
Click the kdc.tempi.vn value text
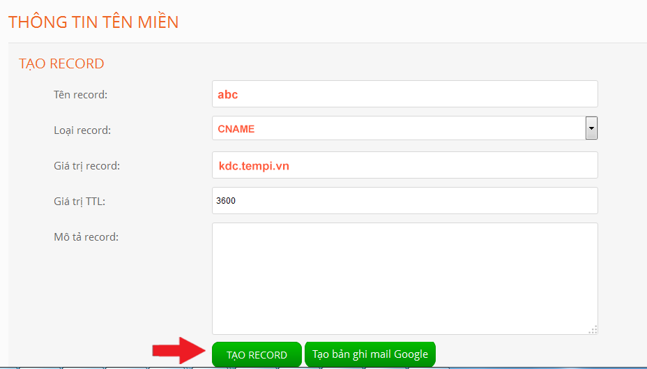pyautogui.click(x=253, y=165)
